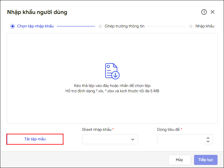
Task: Click the Sheet nhập khẩu field label
Action: (x=97, y=129)
